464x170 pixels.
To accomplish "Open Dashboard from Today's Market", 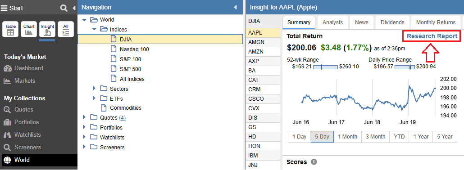I will [23, 68].
